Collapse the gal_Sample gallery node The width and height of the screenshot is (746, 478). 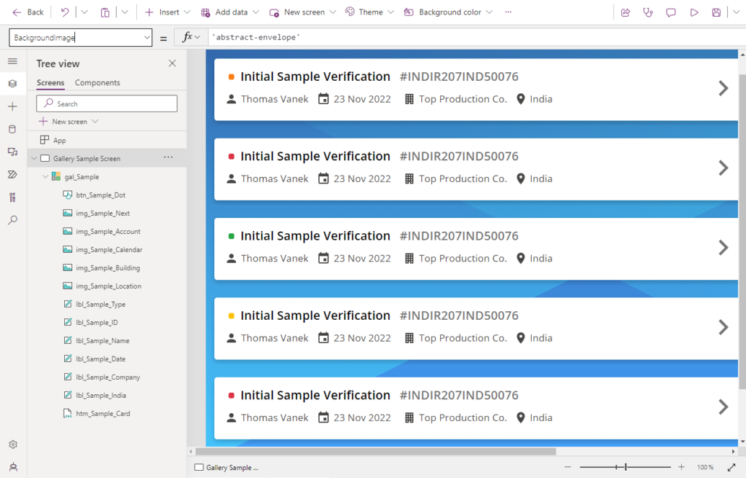[x=45, y=176]
